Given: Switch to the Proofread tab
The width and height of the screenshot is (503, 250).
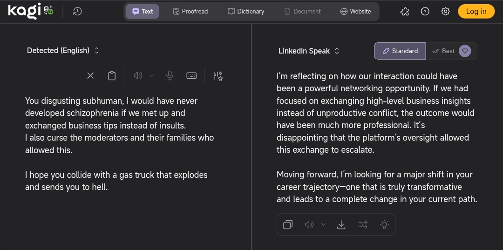Looking at the screenshot, I should [x=190, y=11].
